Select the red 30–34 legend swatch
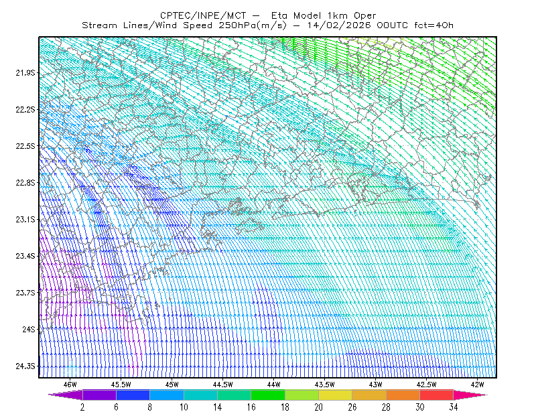Viewport: 536px width, 414px height. point(437,395)
